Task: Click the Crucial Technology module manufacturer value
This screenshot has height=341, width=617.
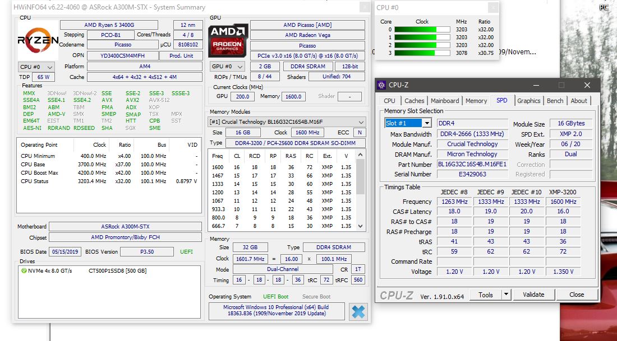Action: click(473, 144)
